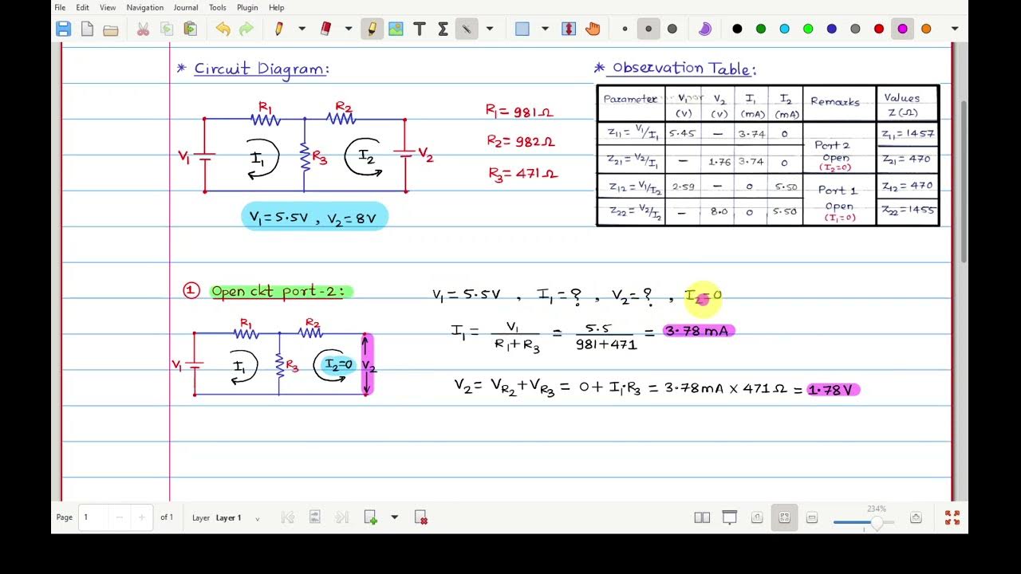The width and height of the screenshot is (1021, 574).
Task: Click the Copy icon
Action: tap(167, 29)
